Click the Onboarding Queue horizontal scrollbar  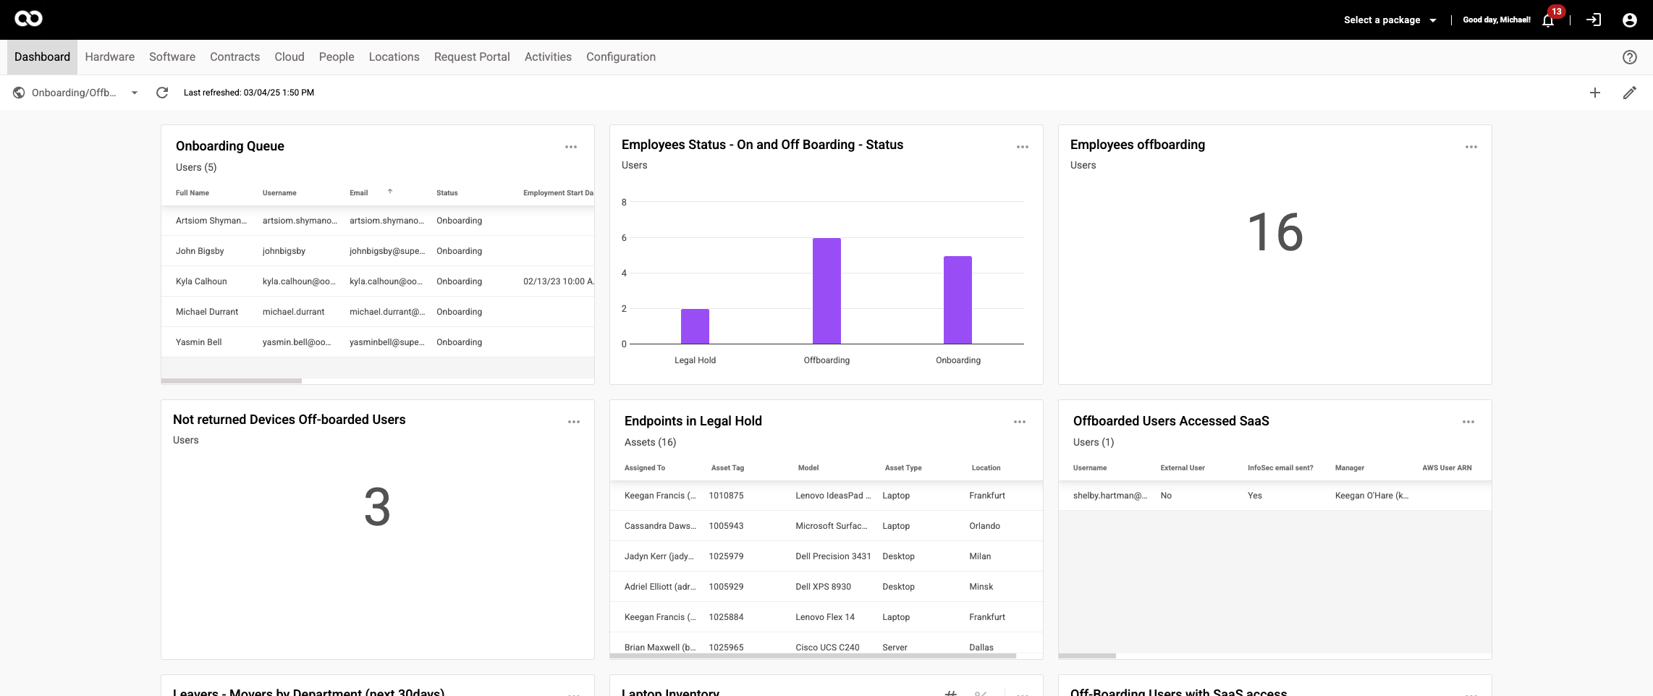[232, 381]
